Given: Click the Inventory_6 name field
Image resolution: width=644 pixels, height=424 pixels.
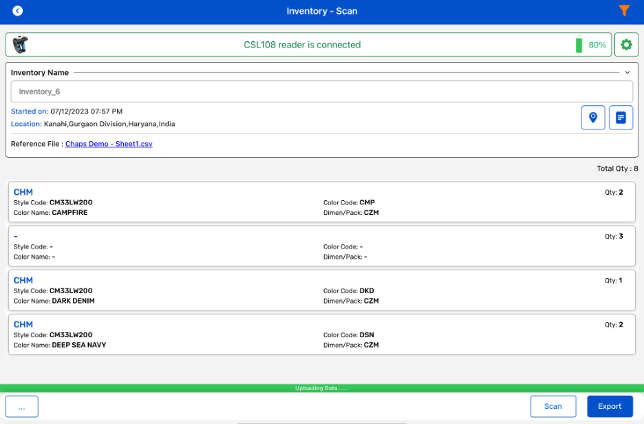Looking at the screenshot, I should pos(322,91).
